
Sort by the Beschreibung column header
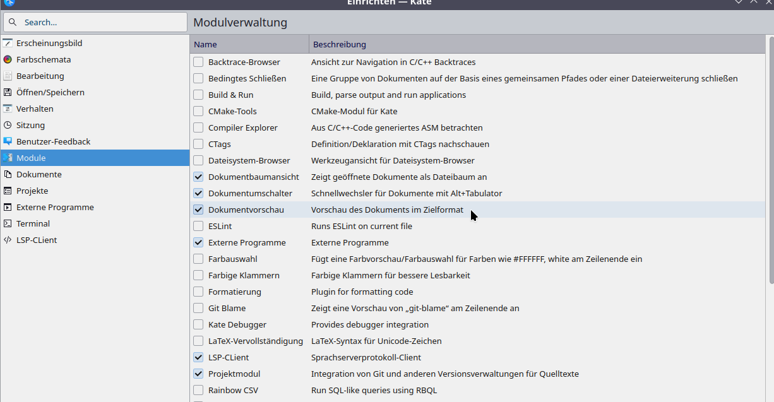pos(537,44)
